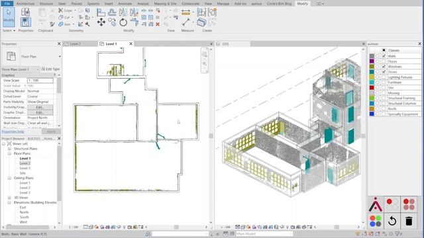Expand the 3D Views tree node
424x238 pixels.
(x=9, y=198)
